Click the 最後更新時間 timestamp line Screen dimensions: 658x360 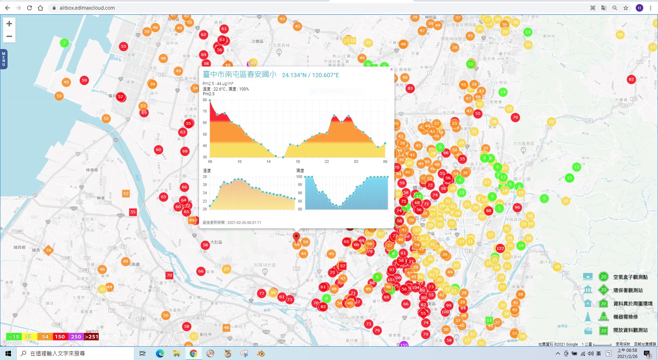(x=232, y=223)
